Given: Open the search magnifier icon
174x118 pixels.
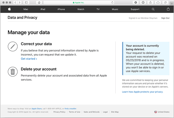Looking at the screenshot, I should click(153, 9).
